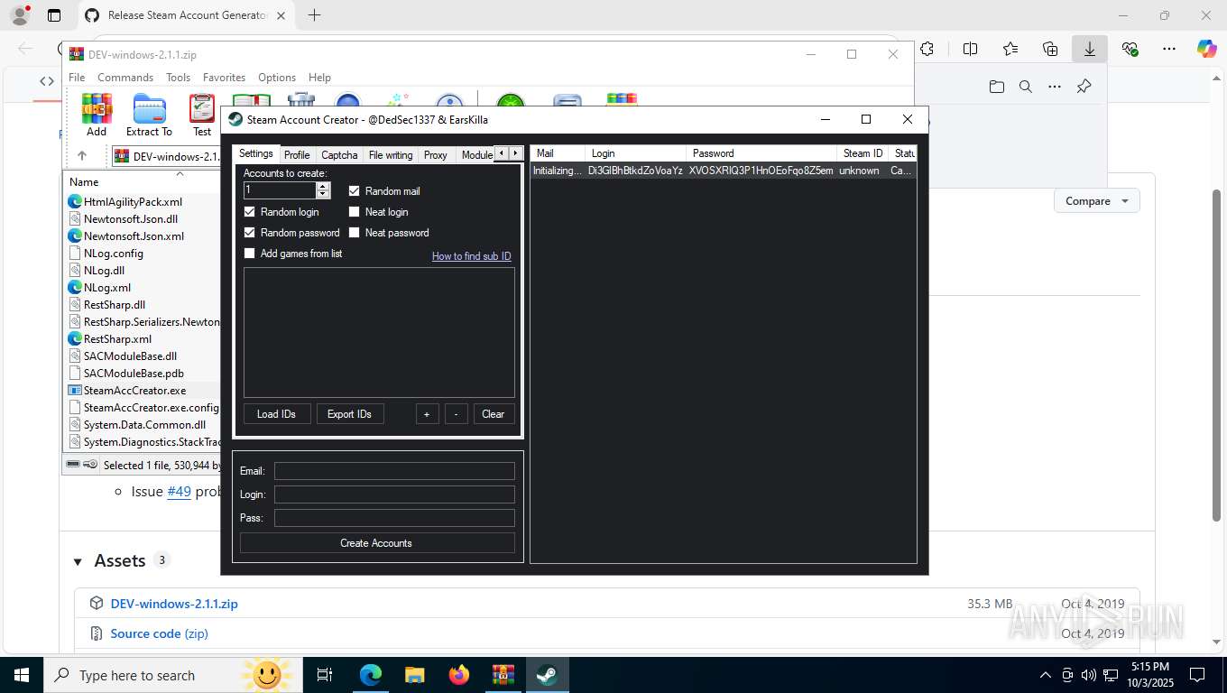Screen dimensions: 1227x693
Task: Toggle Random password checkbox
Action: tap(250, 233)
